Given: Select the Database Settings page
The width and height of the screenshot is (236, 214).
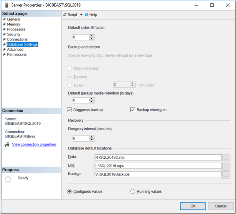Looking at the screenshot, I should pos(22,44).
